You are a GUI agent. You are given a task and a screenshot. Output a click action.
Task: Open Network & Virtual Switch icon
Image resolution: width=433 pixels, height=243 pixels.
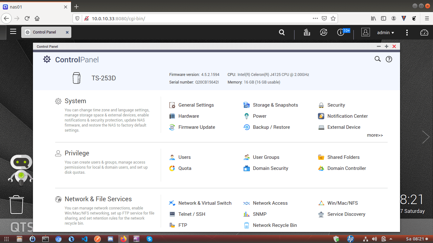point(172,203)
